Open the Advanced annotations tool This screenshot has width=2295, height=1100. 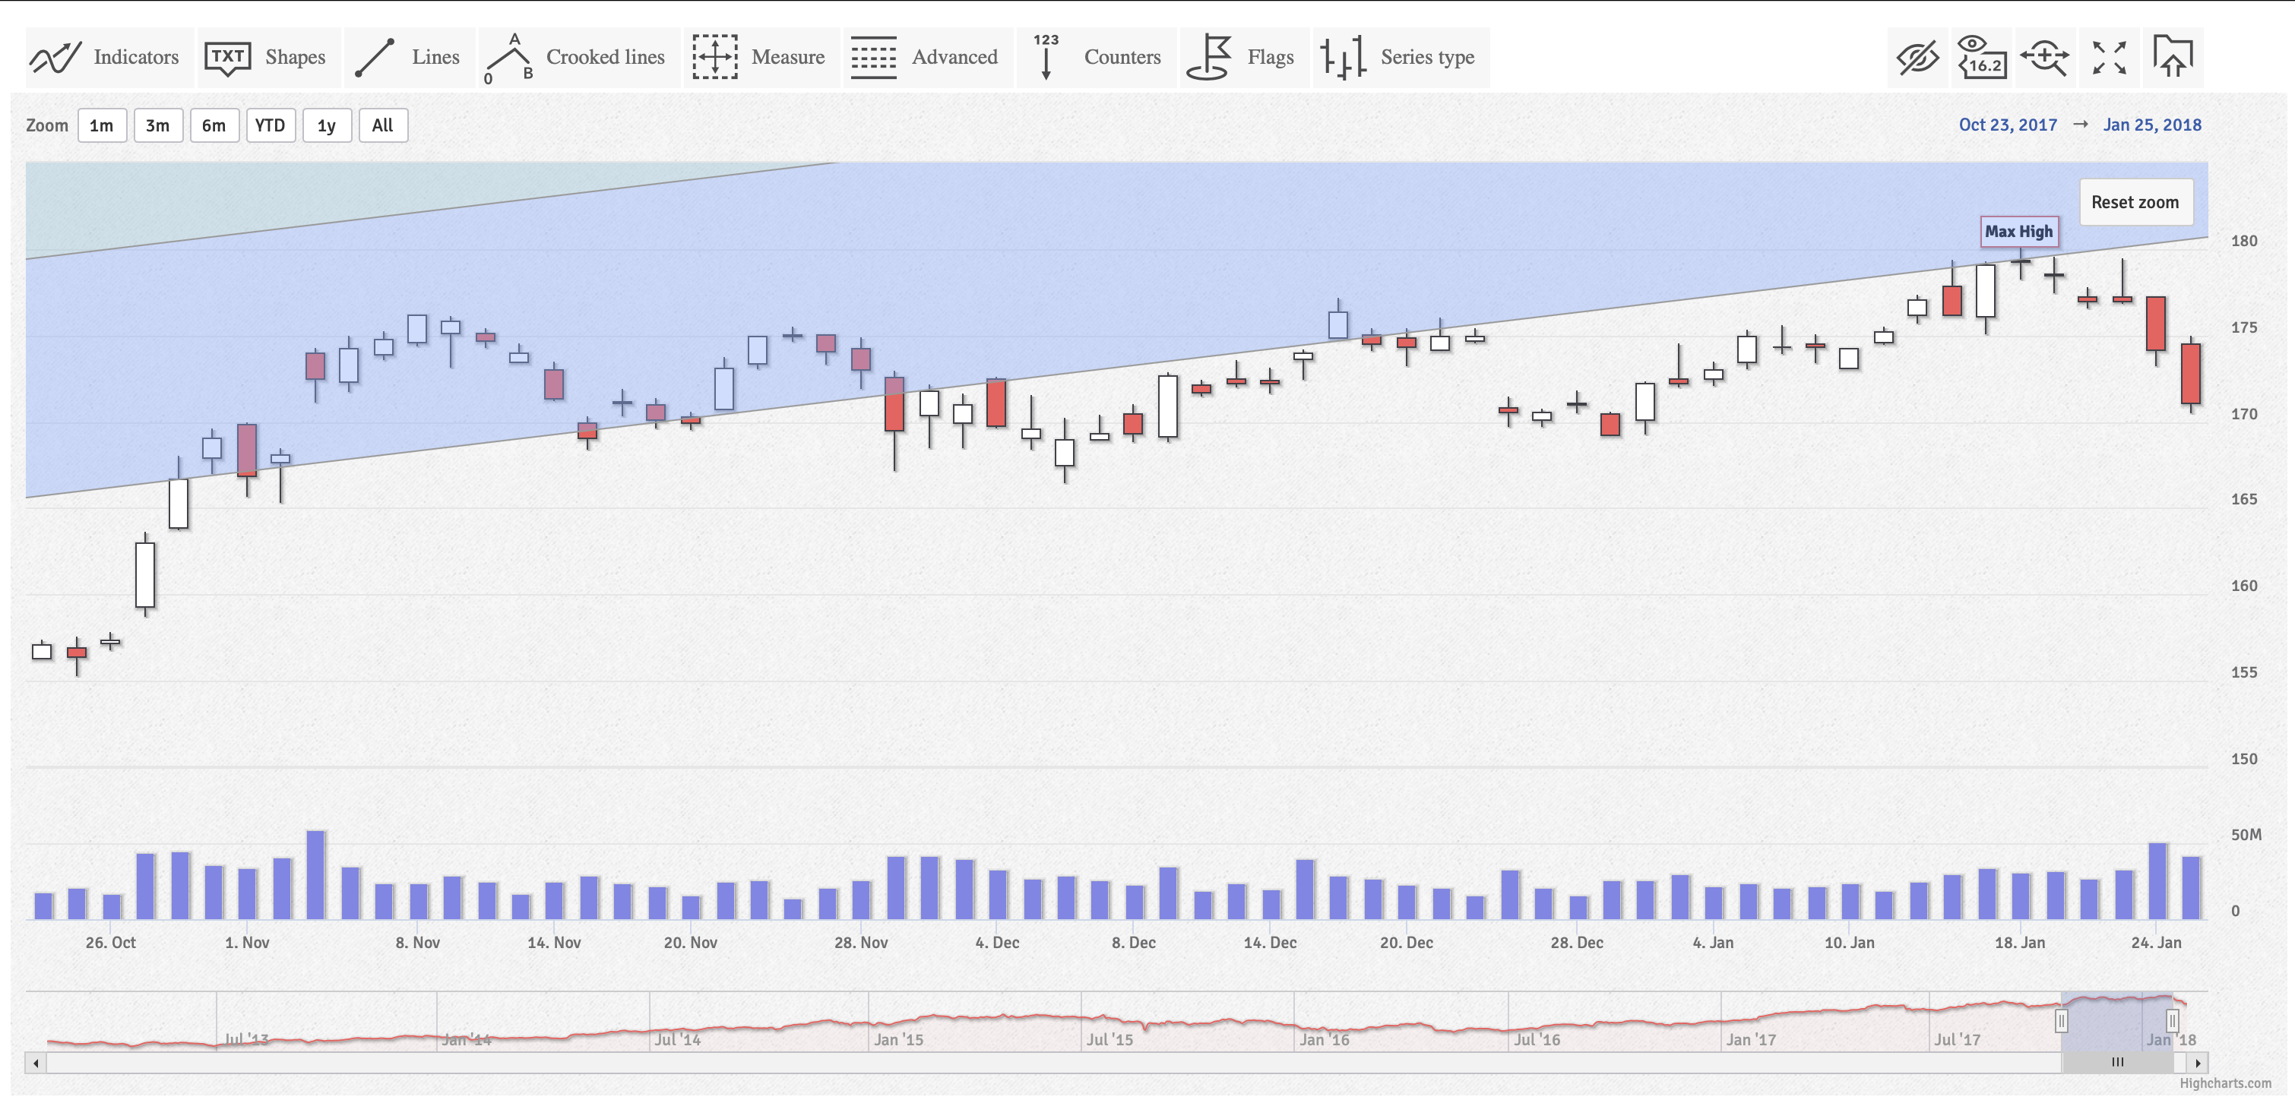(926, 57)
